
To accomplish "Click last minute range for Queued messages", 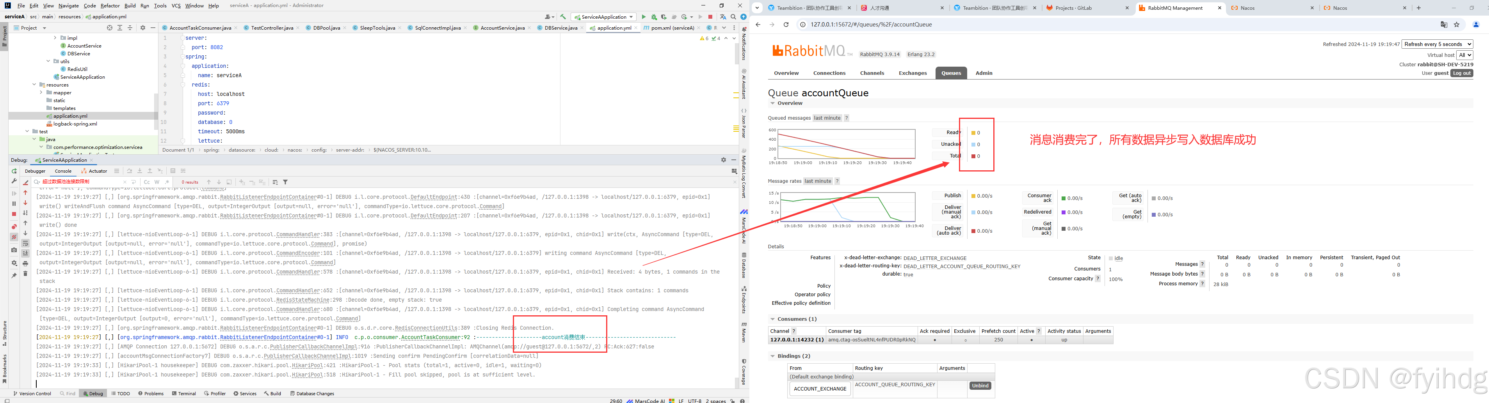I will point(827,118).
